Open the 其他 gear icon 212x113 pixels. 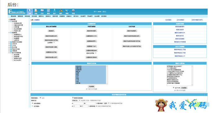[x=73, y=11]
